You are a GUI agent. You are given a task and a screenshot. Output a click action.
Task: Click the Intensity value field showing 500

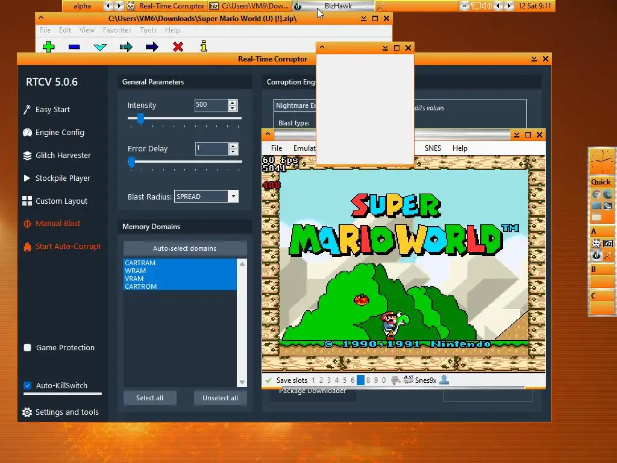(211, 105)
